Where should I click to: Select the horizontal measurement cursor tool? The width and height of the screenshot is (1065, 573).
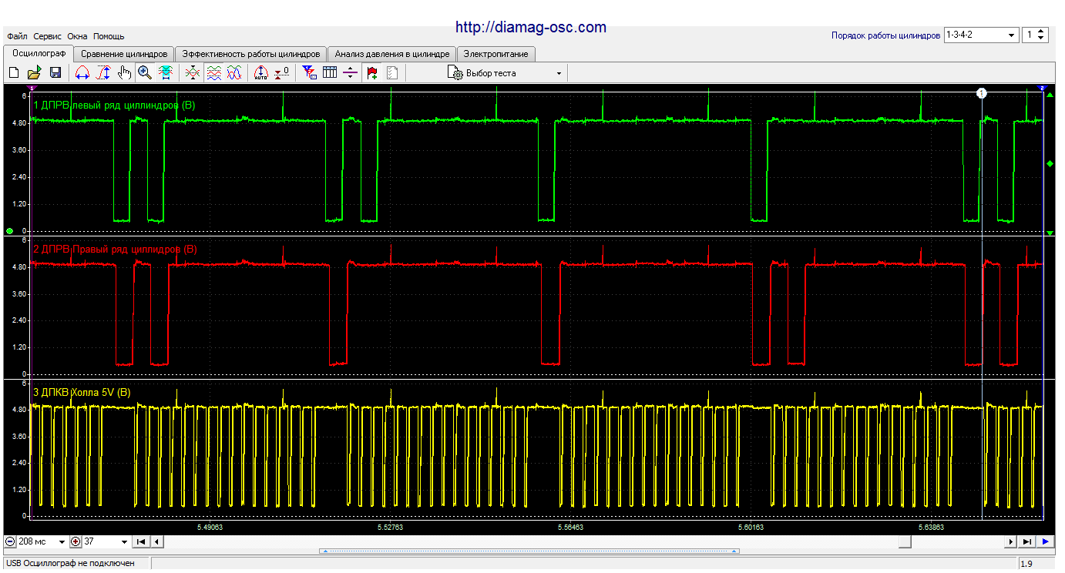pos(82,73)
